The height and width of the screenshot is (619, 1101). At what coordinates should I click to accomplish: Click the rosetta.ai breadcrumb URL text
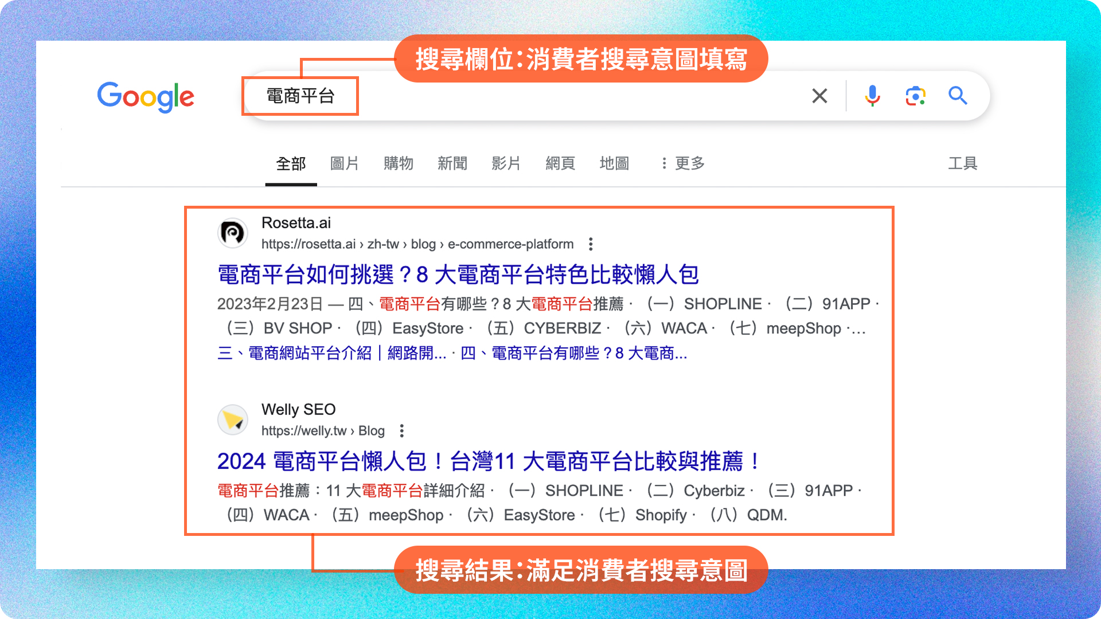[x=417, y=244]
